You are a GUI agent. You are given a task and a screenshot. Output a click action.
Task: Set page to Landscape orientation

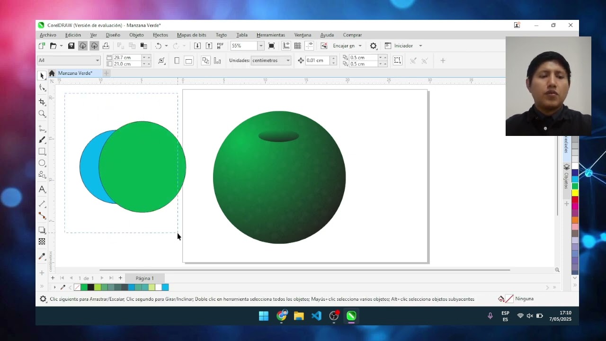pos(188,61)
